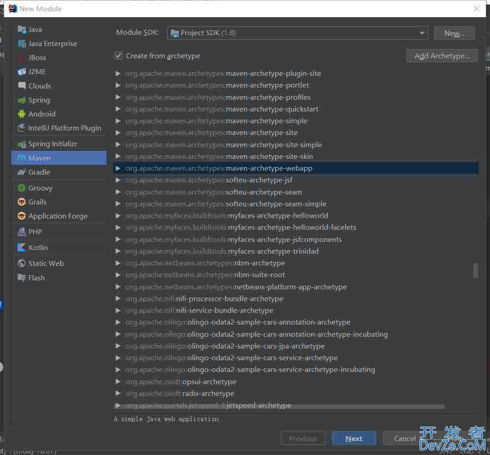Click the JBoss icon in sidebar
The image size is (490, 455).
click(x=22, y=58)
